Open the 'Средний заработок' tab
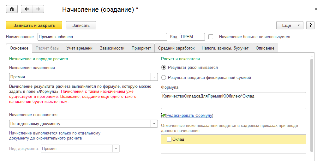 (x=176, y=48)
